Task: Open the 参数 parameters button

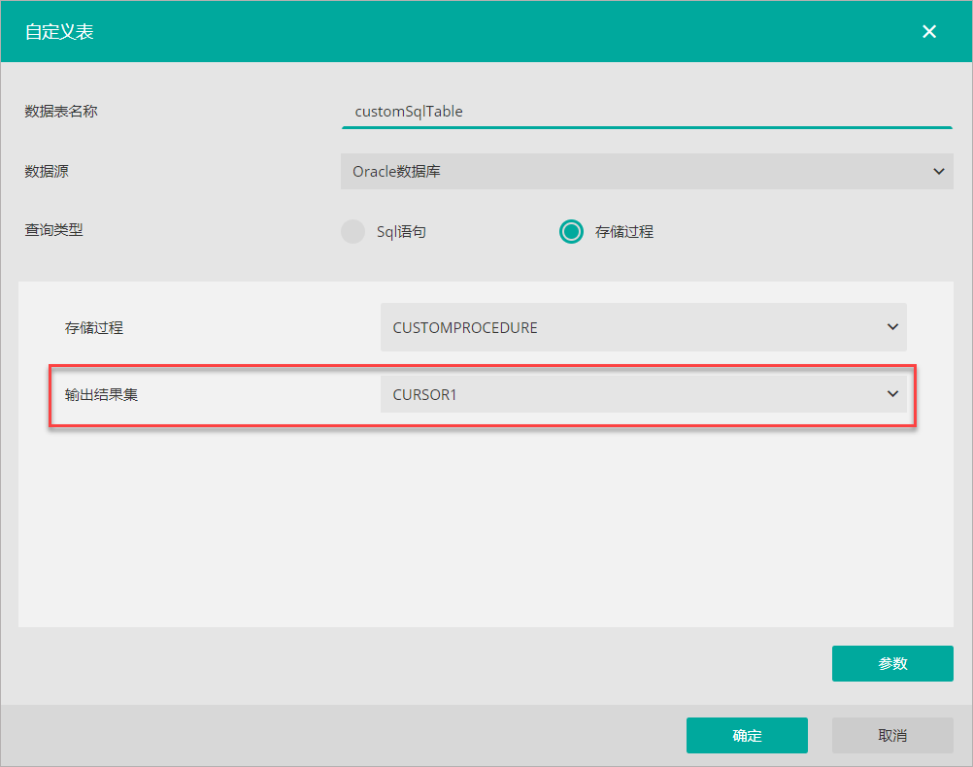Action: (892, 664)
